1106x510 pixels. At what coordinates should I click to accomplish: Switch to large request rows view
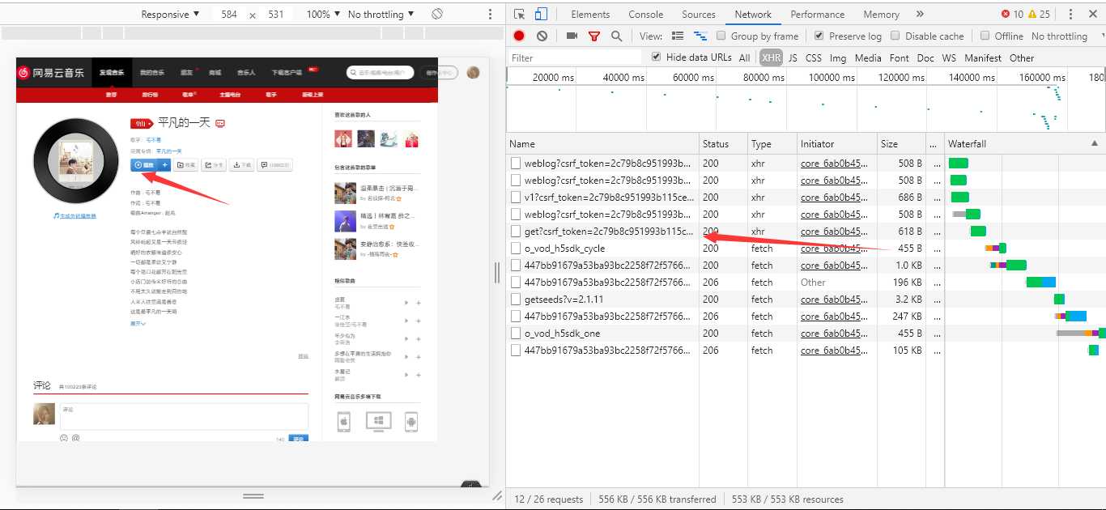678,36
